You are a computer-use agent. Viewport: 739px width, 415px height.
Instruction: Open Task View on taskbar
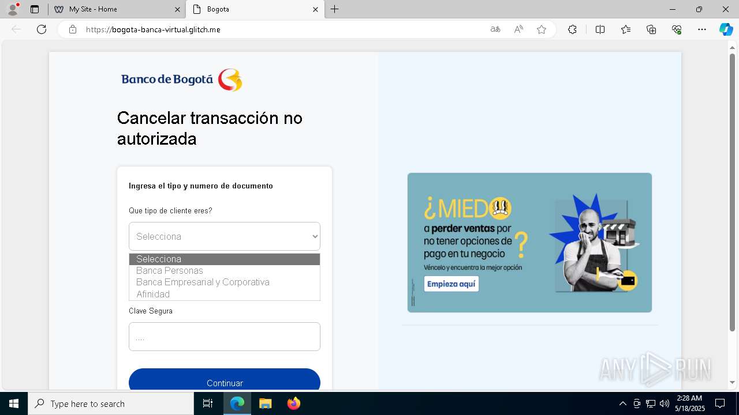[208, 403]
